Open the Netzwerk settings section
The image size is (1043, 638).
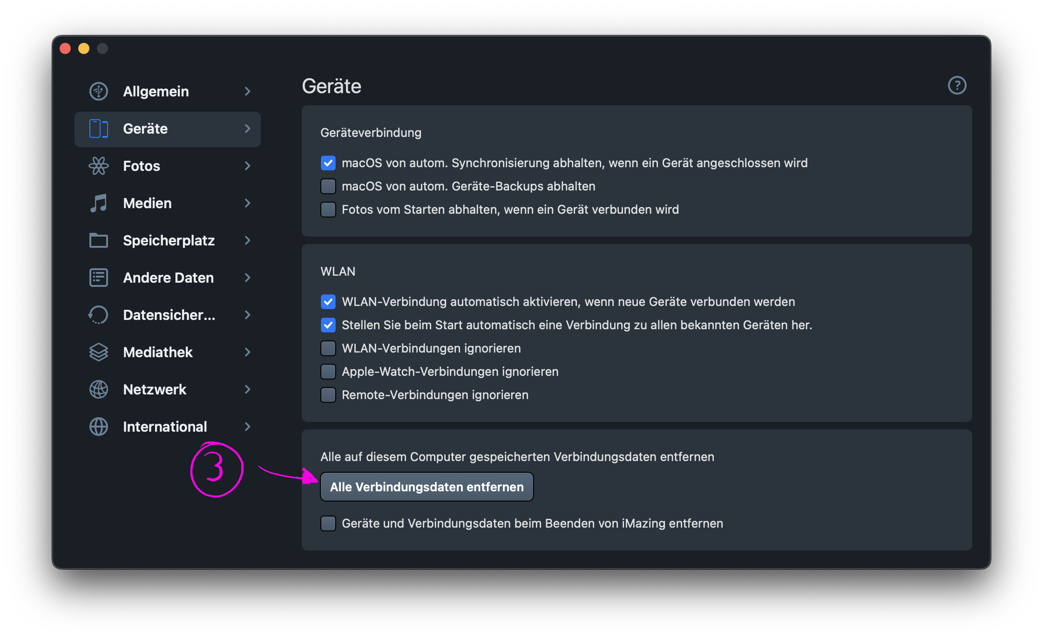(x=155, y=389)
